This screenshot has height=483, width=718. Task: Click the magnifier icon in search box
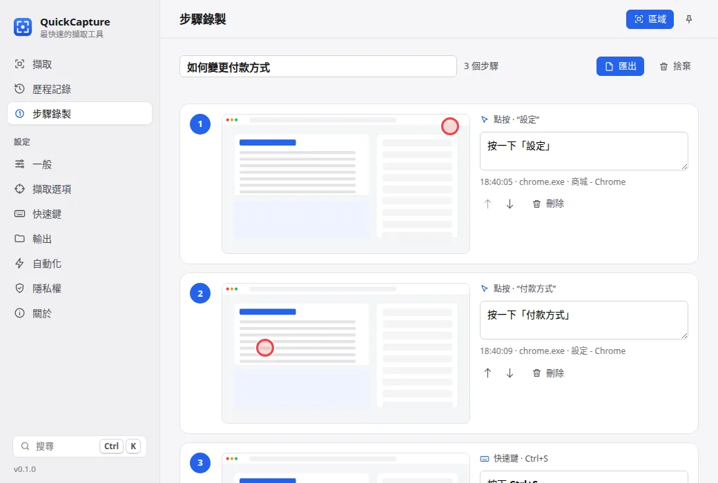26,446
